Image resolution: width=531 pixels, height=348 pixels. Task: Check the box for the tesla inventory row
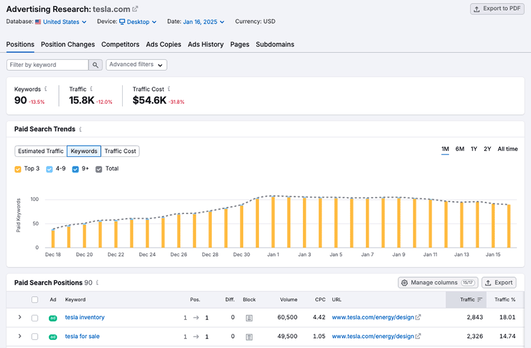point(34,317)
